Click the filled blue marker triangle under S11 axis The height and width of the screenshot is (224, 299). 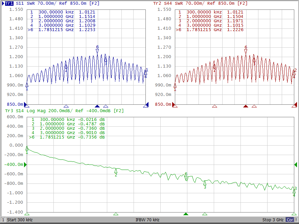point(97,106)
